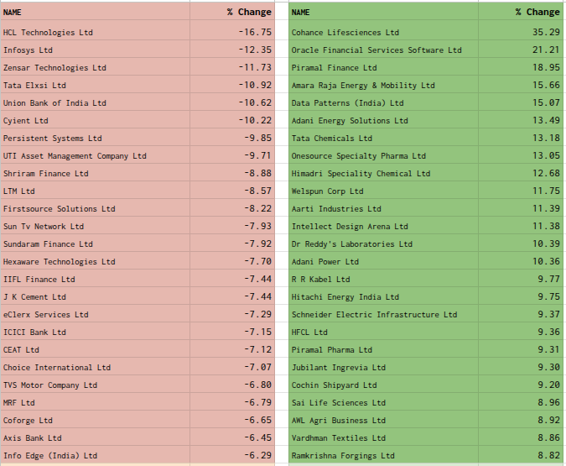Click ICICI Bank Ltd cell
The width and height of the screenshot is (566, 466).
coord(95,332)
